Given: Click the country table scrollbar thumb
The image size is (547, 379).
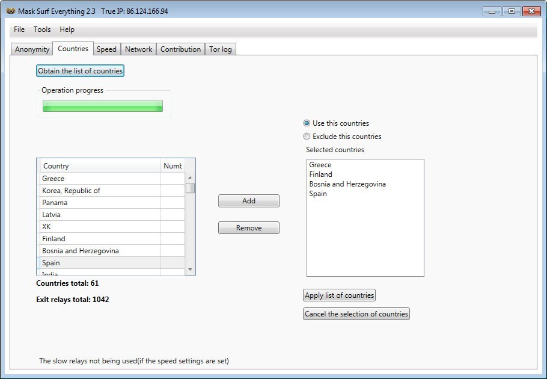Looking at the screenshot, I should tap(190, 188).
